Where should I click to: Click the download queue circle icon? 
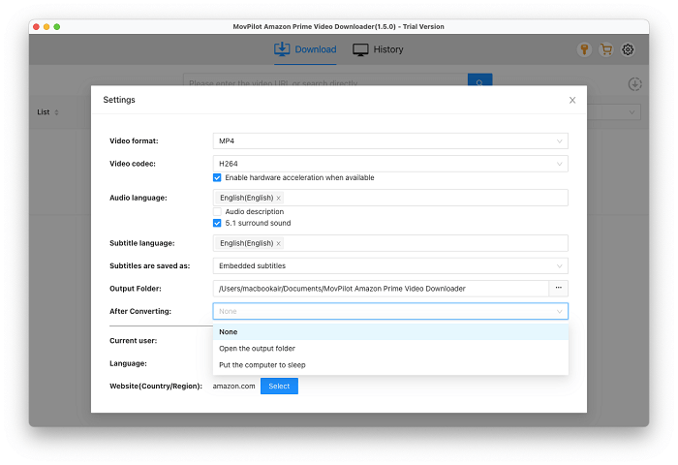[634, 84]
